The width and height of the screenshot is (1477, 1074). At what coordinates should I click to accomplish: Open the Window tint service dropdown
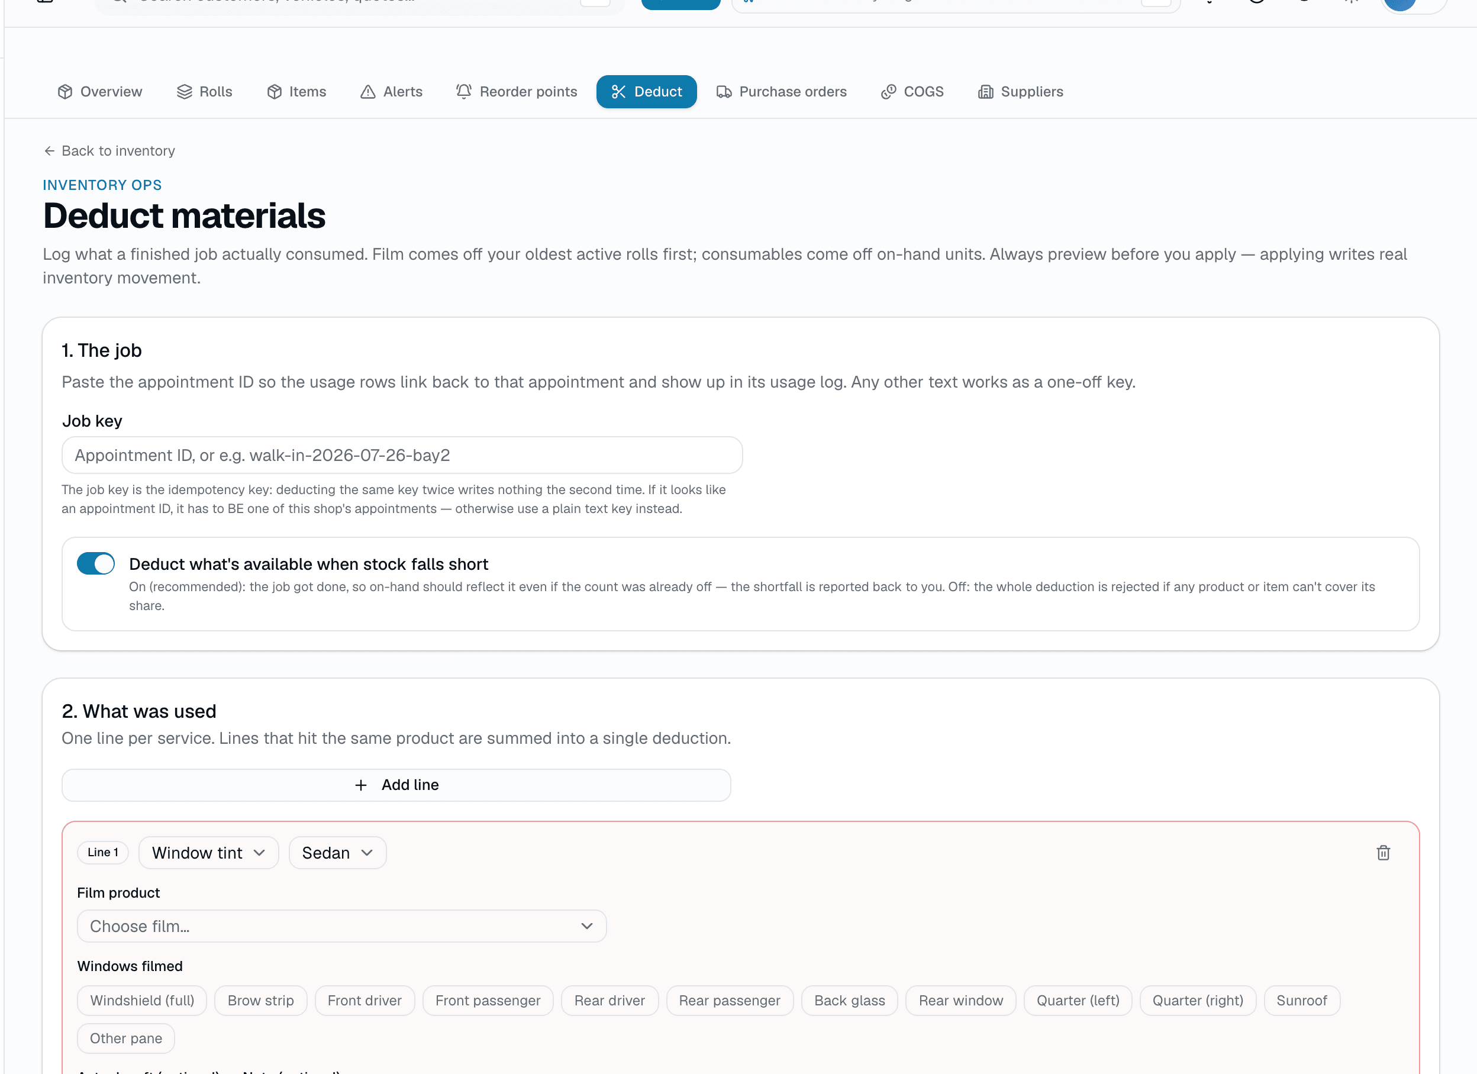tap(208, 853)
